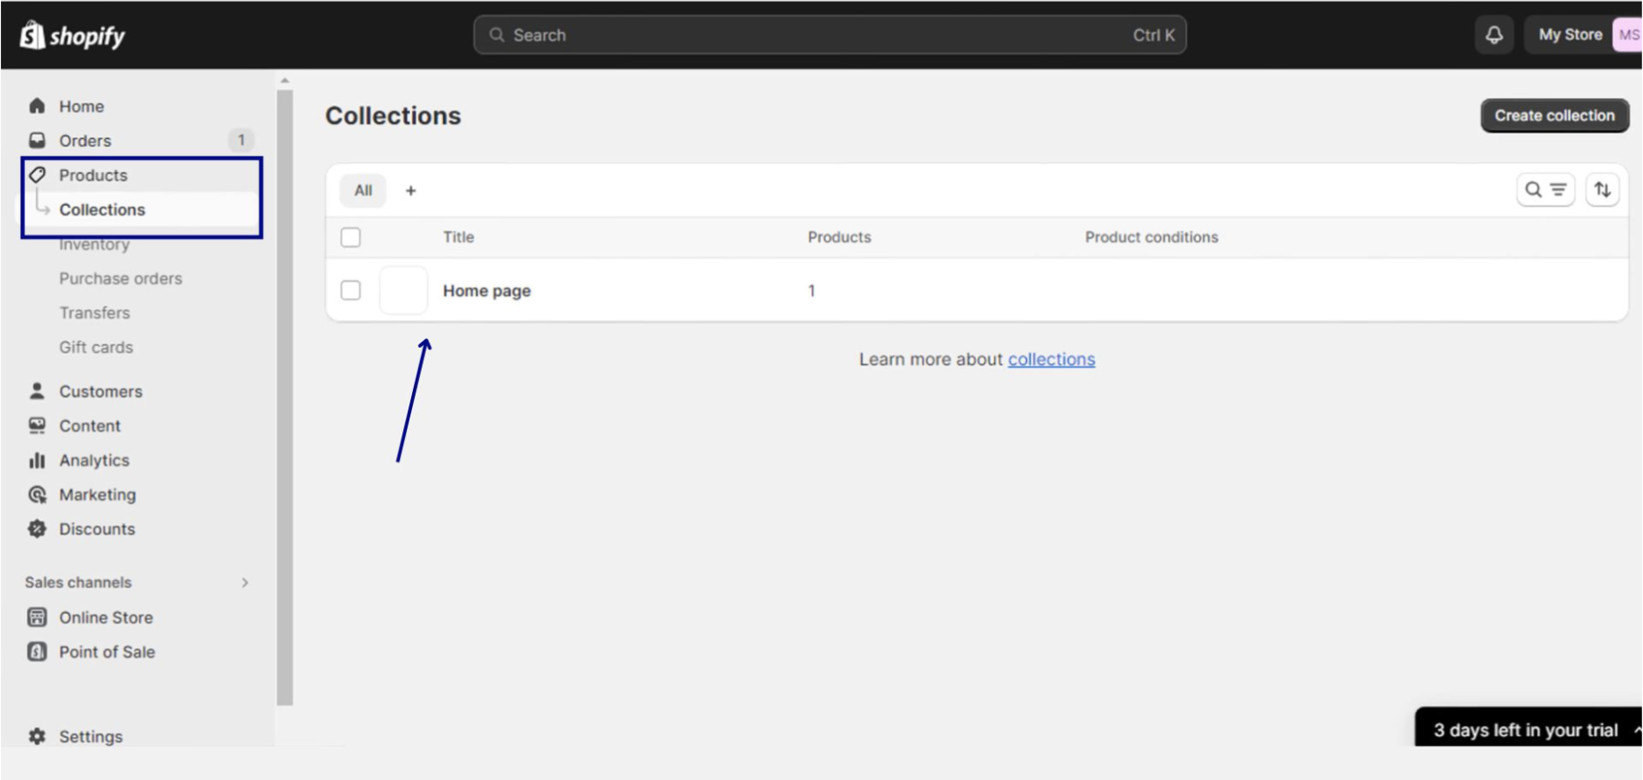1643x780 pixels.
Task: Click the Products tag icon
Action: (x=37, y=174)
